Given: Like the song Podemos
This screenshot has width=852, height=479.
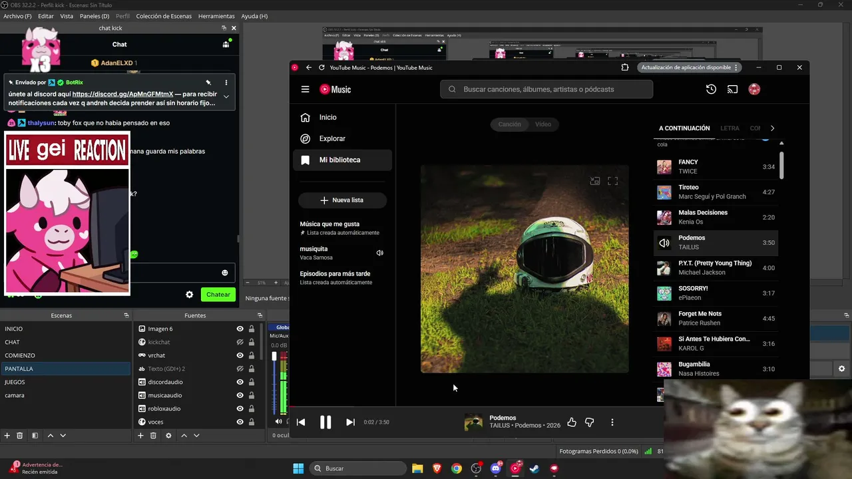Looking at the screenshot, I should pyautogui.click(x=572, y=422).
